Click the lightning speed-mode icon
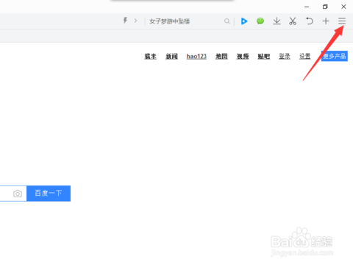This screenshot has height=265, width=353. [125, 21]
